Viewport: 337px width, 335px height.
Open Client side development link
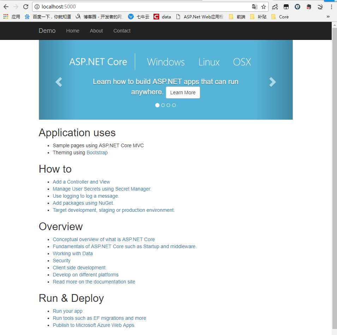79,268
